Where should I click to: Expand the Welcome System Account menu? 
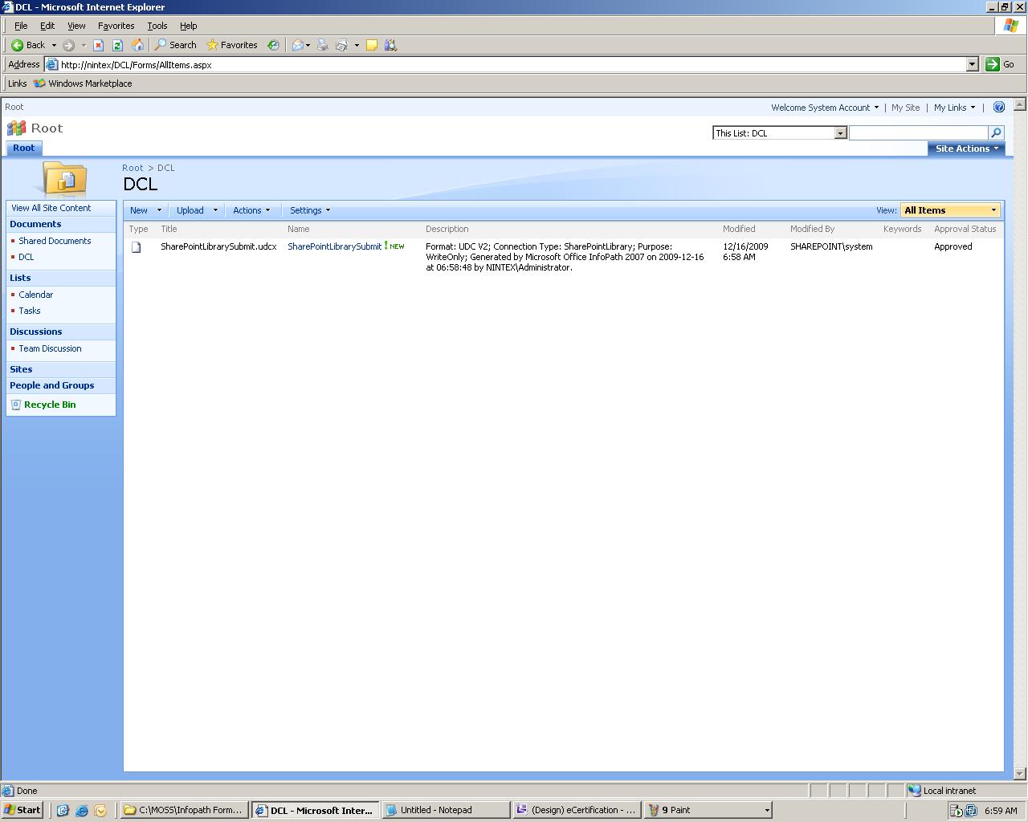click(825, 108)
